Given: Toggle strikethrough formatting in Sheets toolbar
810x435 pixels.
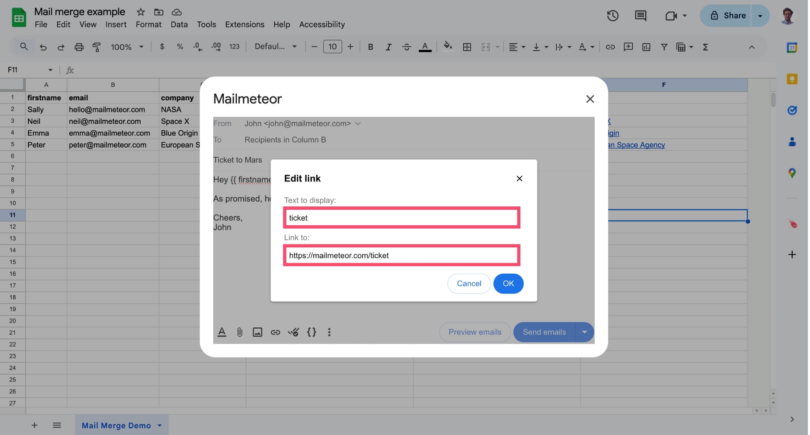Looking at the screenshot, I should tap(406, 47).
